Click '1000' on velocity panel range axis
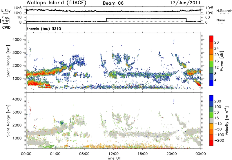Viewport: 232px width, 160px height. click(x=17, y=138)
